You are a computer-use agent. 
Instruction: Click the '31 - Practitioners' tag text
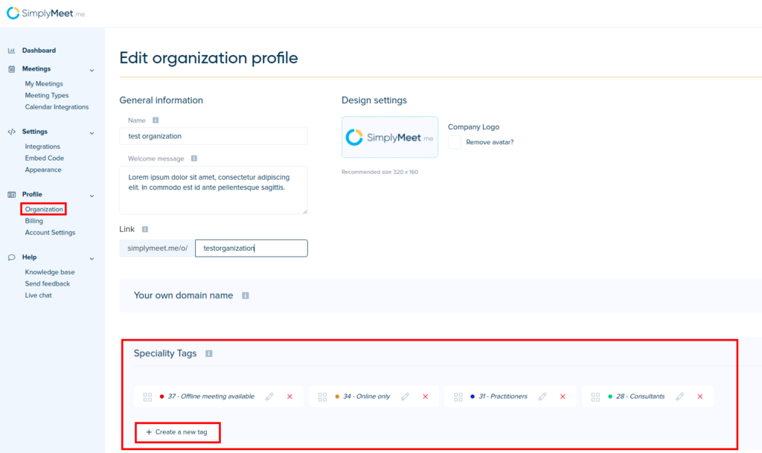(x=503, y=396)
